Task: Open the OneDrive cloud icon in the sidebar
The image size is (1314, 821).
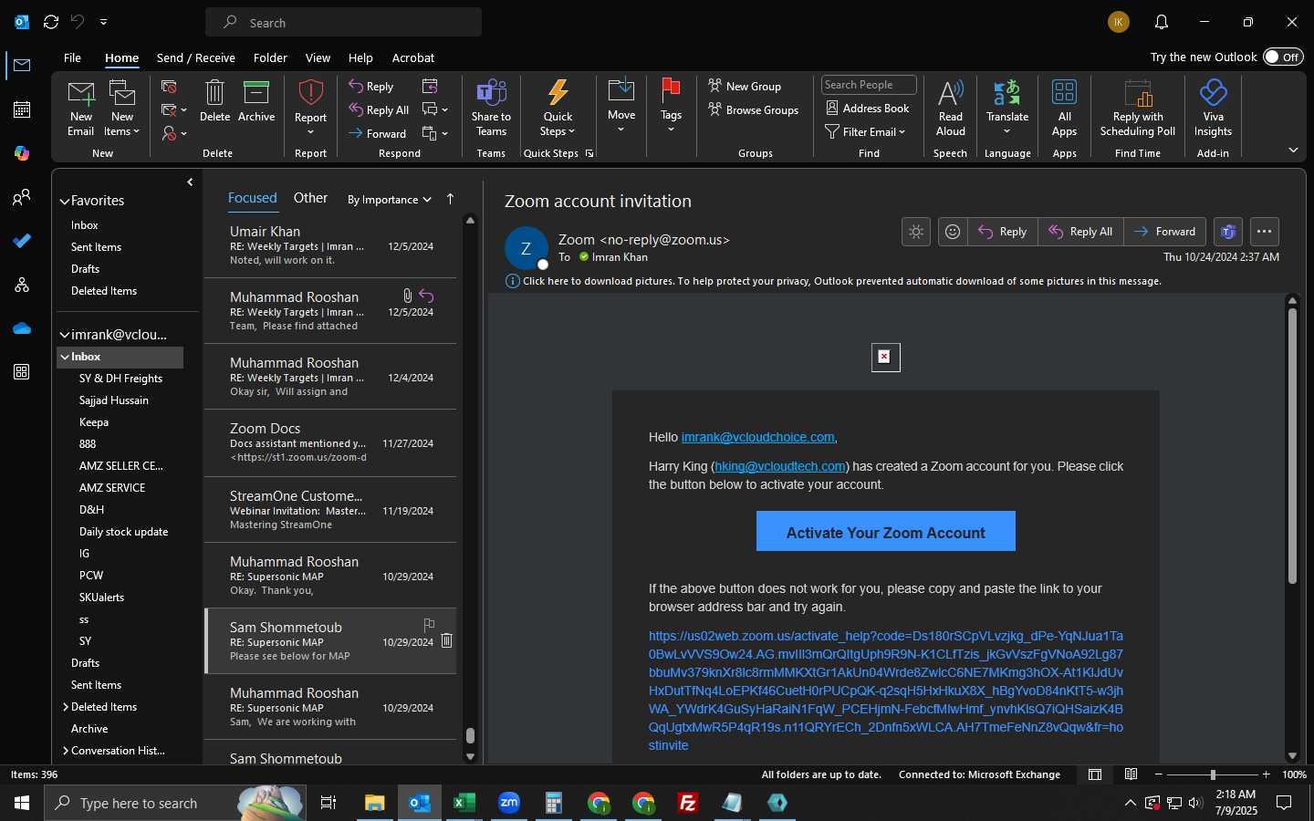Action: pos(22,328)
